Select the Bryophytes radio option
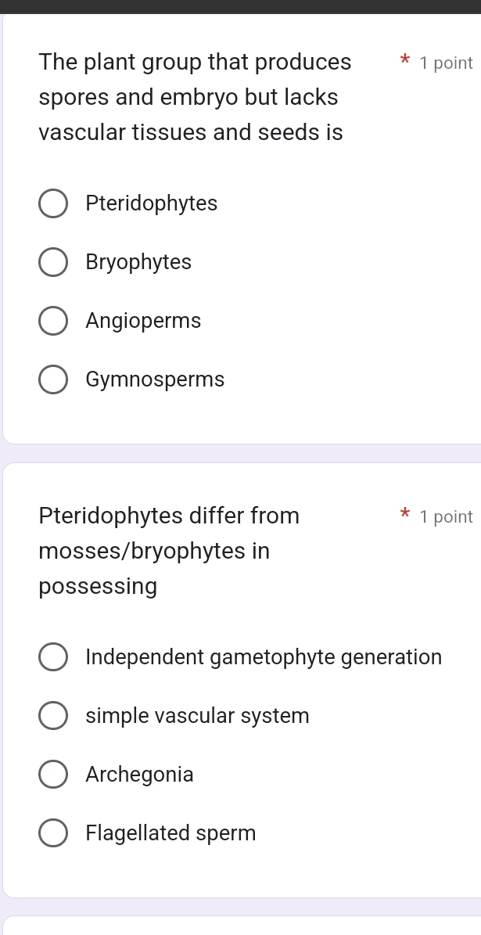Image resolution: width=481 pixels, height=935 pixels. pos(52,262)
